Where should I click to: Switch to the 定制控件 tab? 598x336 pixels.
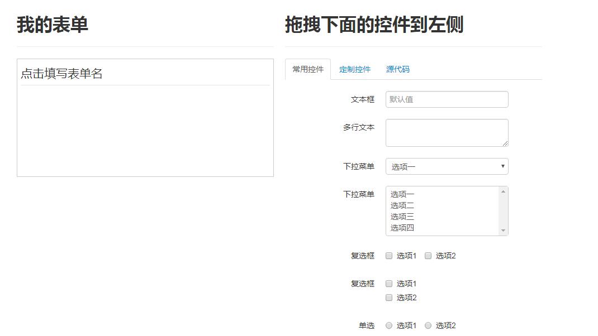[354, 69]
